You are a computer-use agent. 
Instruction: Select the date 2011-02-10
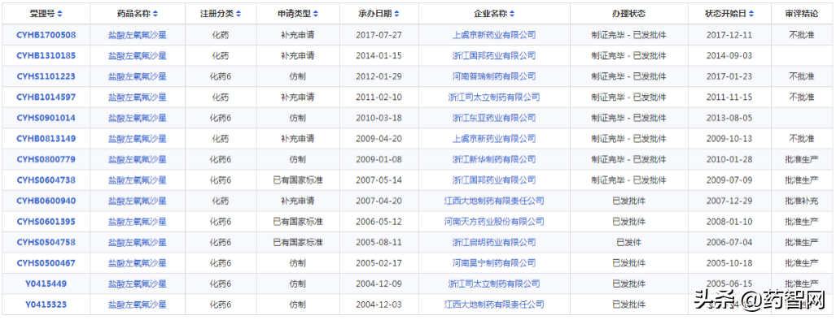pos(379,97)
